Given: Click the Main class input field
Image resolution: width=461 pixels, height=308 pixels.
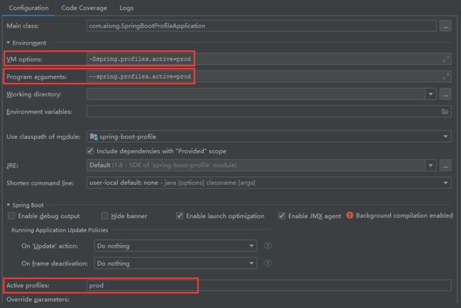Looking at the screenshot, I should coord(262,25).
